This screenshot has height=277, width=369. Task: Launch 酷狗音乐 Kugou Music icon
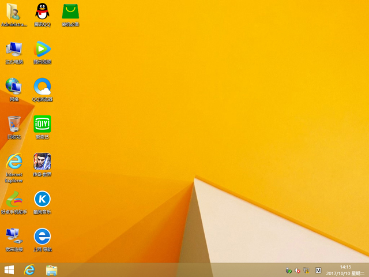tap(42, 199)
